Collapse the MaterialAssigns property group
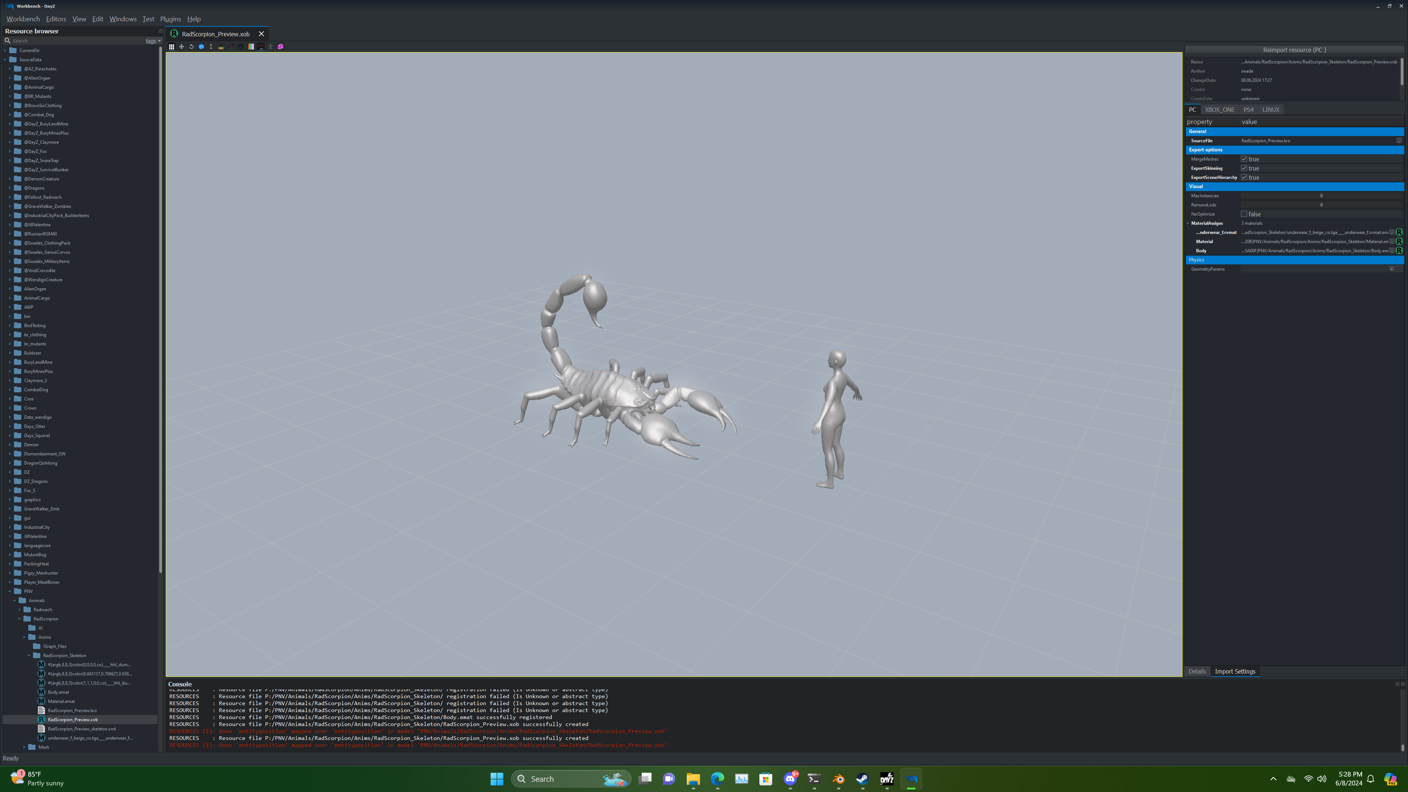Viewport: 1408px width, 792px height. (1188, 223)
